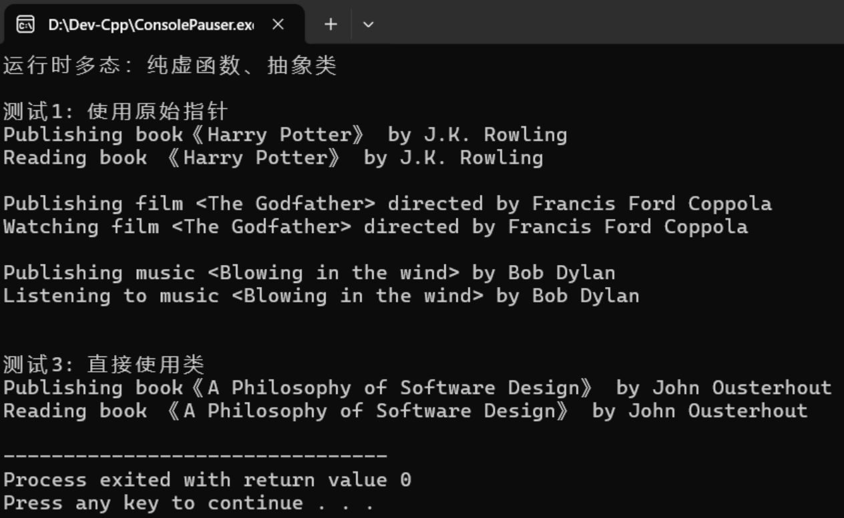Click the Publishing book《Harry Potter》line
This screenshot has height=518, width=844.
[285, 135]
